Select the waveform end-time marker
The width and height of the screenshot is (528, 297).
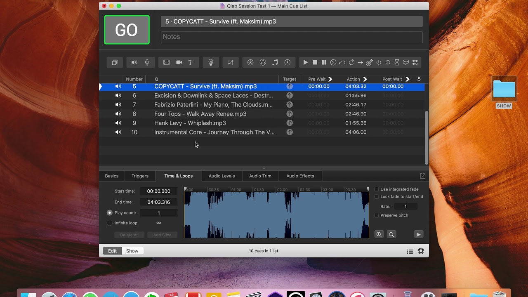368,189
